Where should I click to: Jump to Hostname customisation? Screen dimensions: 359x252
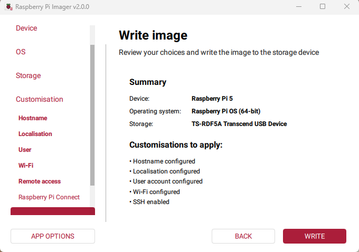pos(33,118)
